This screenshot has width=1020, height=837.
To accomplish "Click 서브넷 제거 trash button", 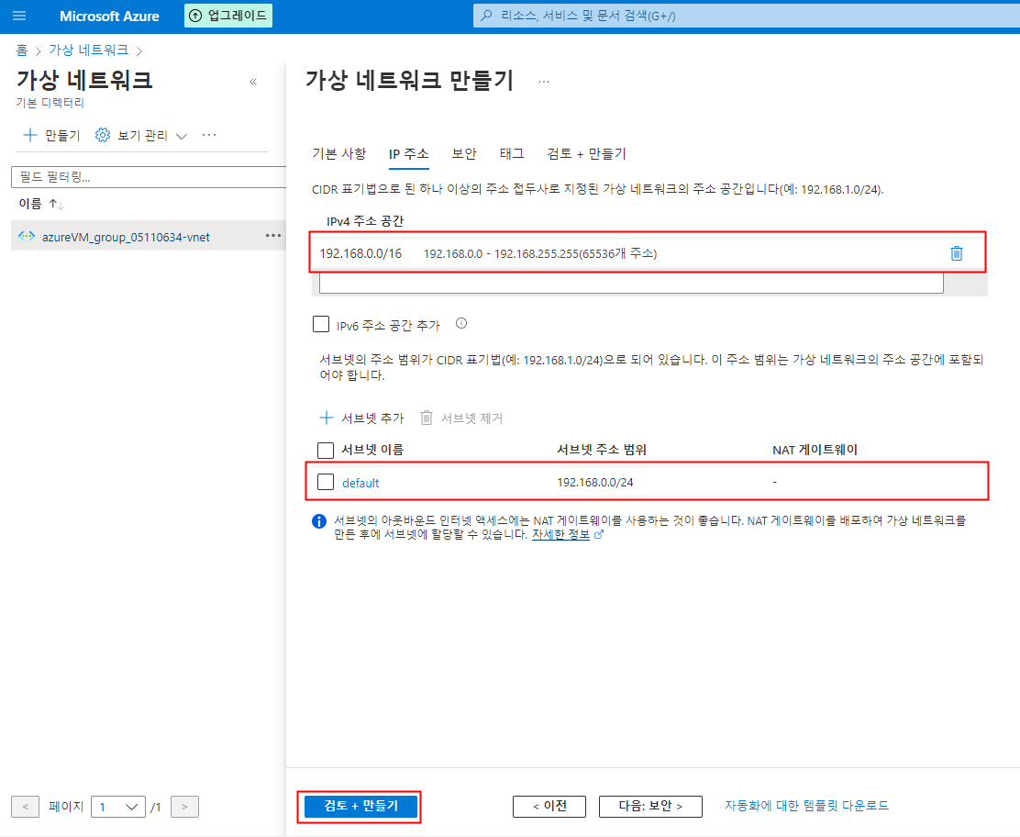I will [x=462, y=418].
